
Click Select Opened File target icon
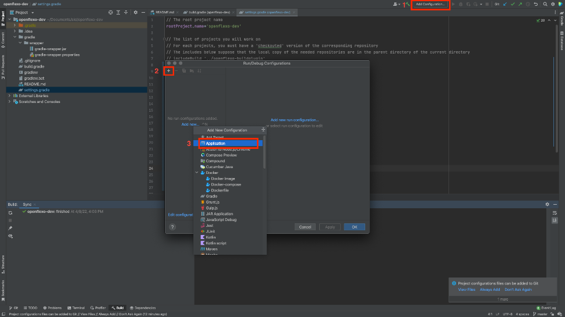coord(111,13)
